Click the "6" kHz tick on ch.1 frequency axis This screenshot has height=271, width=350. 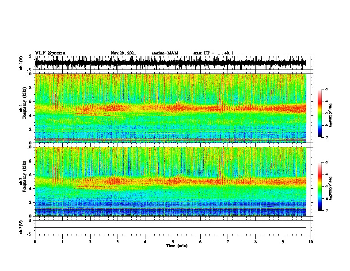point(30,101)
